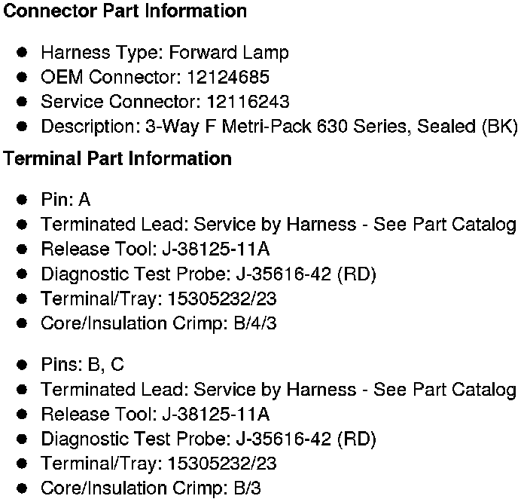
Task: Click the Terminal Part Information heading
Action: tap(117, 159)
